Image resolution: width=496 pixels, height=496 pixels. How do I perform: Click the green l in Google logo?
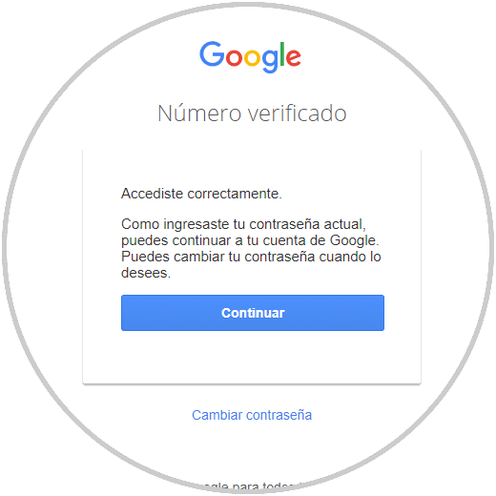point(282,54)
